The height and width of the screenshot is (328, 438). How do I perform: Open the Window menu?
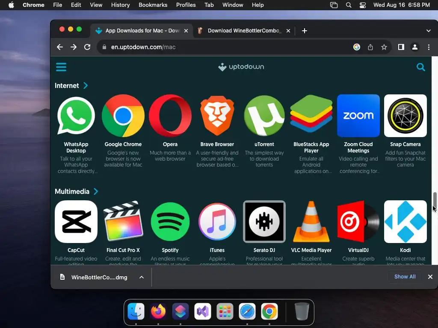click(x=233, y=5)
